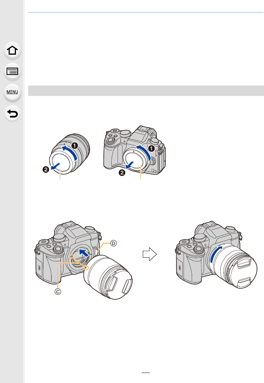Image resolution: width=264 pixels, height=383 pixels.
Task: Click the circled D label
Action: coord(113,243)
